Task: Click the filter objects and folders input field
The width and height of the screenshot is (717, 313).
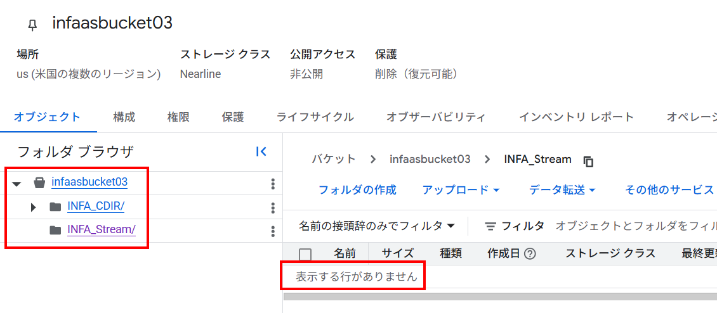Action: [x=636, y=226]
